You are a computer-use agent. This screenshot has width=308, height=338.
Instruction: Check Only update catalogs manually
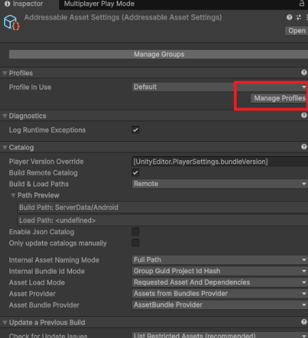click(135, 243)
